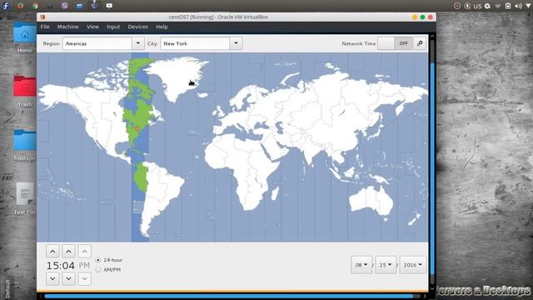Expand the City dropdown arrow
Screen dimensions: 533x300
[x=236, y=43]
